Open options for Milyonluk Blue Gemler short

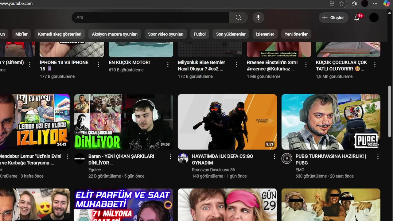point(237,64)
